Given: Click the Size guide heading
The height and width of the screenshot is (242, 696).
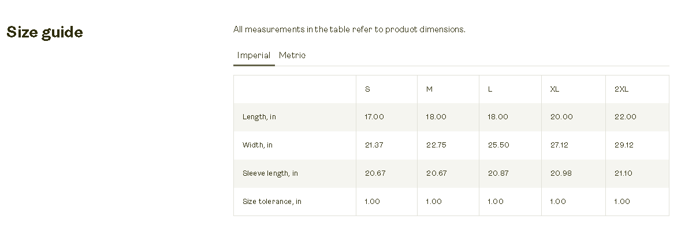Looking at the screenshot, I should [x=44, y=32].
